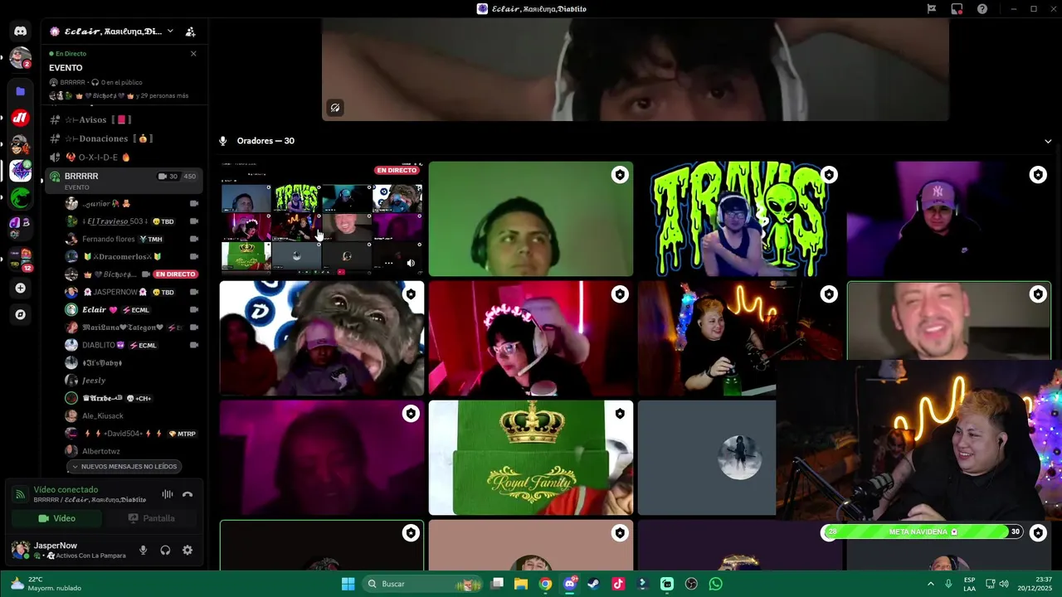Click user 'Albertotwz' in voice list
Viewport: 1062px width, 597px height.
point(133,450)
